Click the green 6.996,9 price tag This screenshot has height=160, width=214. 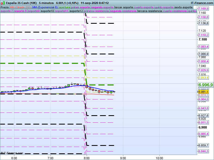(205, 85)
